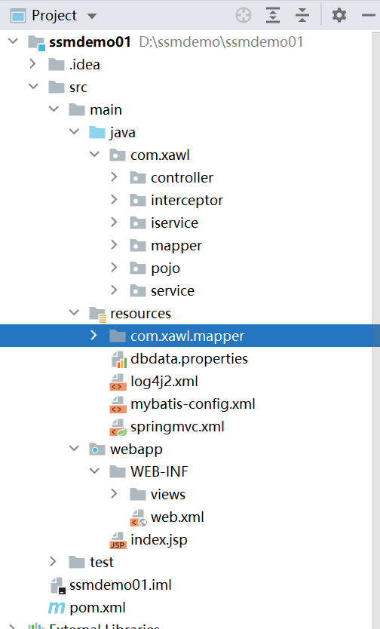Select the WEB-INF folder label
380x629 pixels.
159,472
